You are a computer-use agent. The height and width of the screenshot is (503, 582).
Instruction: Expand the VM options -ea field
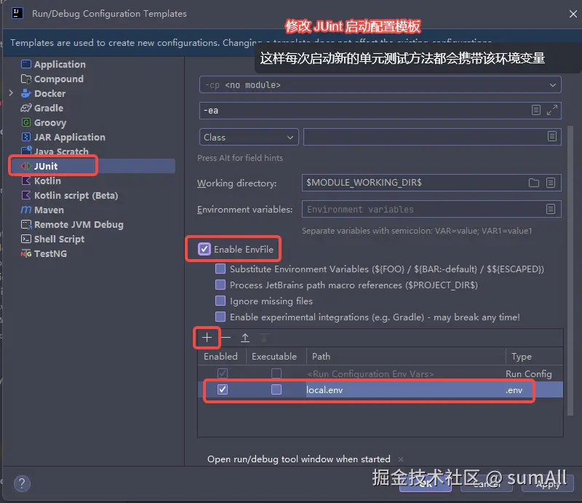click(552, 110)
